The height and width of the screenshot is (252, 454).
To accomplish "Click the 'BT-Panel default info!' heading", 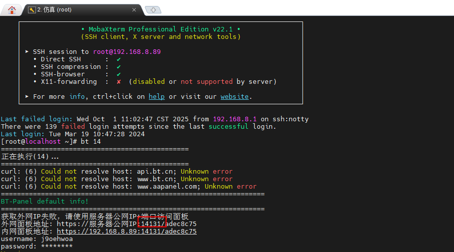I will (x=44, y=202).
